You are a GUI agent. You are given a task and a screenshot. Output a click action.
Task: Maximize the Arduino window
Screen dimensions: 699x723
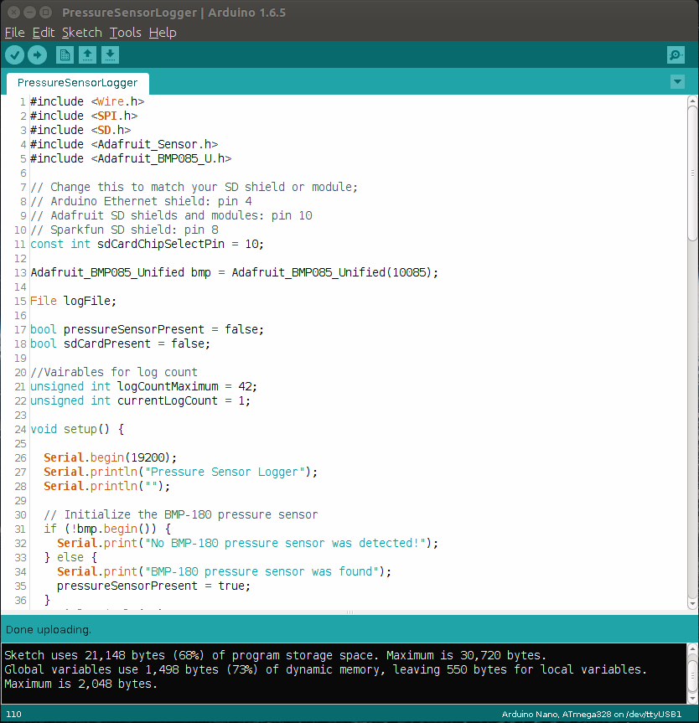[45, 12]
